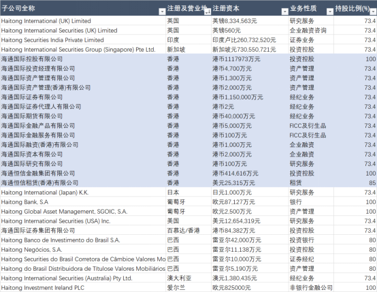
Task: Select capital cell 英镑560元
Action: point(250,31)
